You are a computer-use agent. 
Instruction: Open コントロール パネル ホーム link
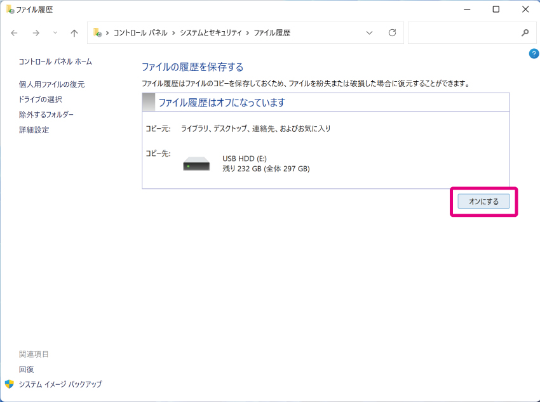click(x=55, y=62)
